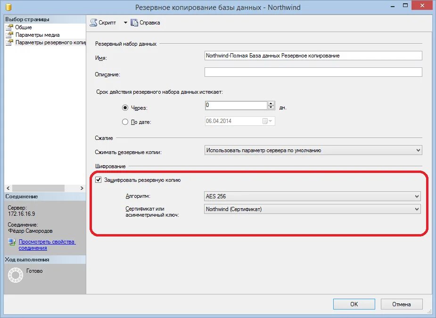Select the Параметры медиа page
The height and width of the screenshot is (318, 436).
[37, 35]
